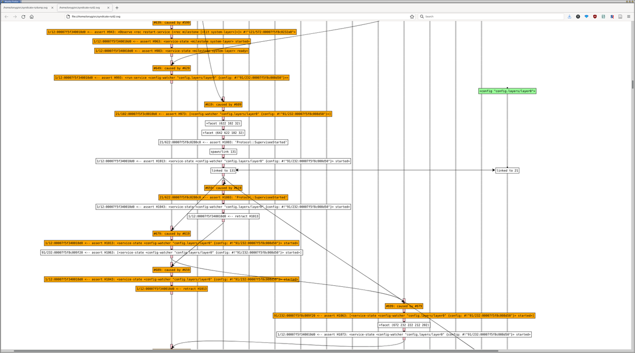Click the blue diamond extension icon
The height and width of the screenshot is (353, 635).
586,16
